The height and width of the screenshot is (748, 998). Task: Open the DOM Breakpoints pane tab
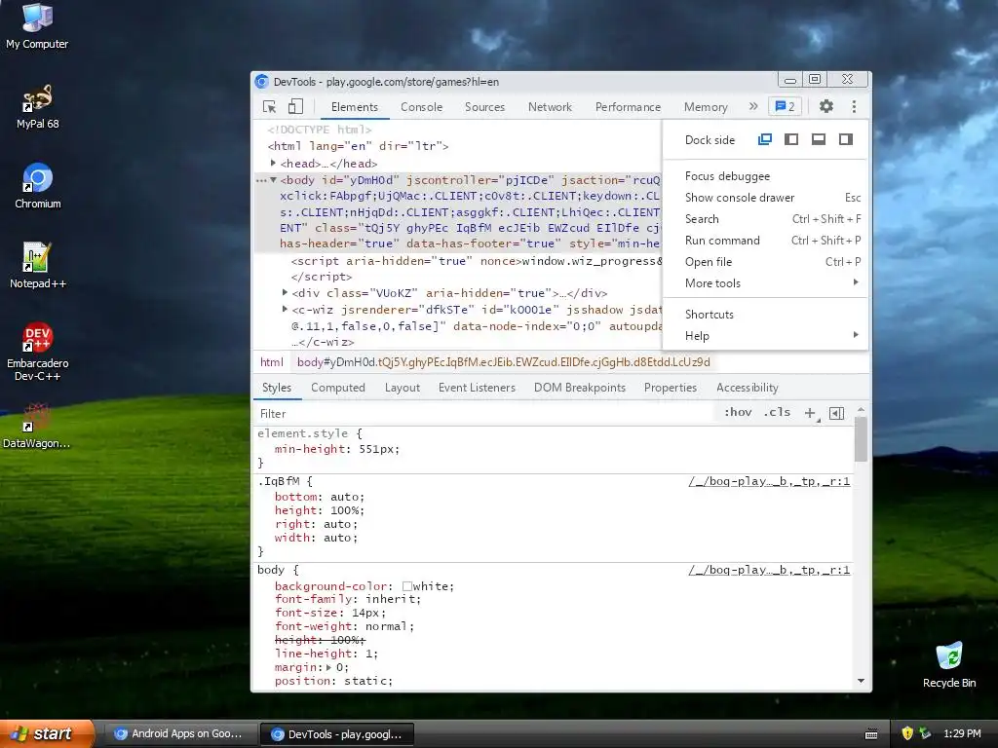(580, 388)
